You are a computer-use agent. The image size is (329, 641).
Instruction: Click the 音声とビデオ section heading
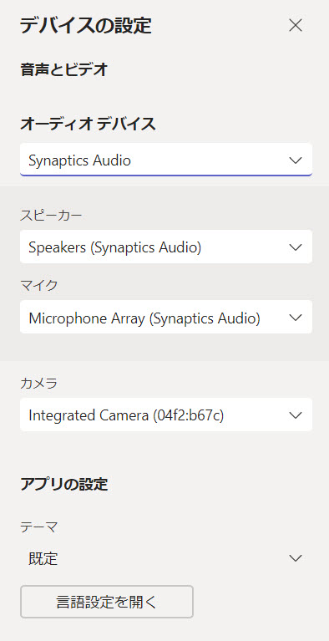[63, 70]
